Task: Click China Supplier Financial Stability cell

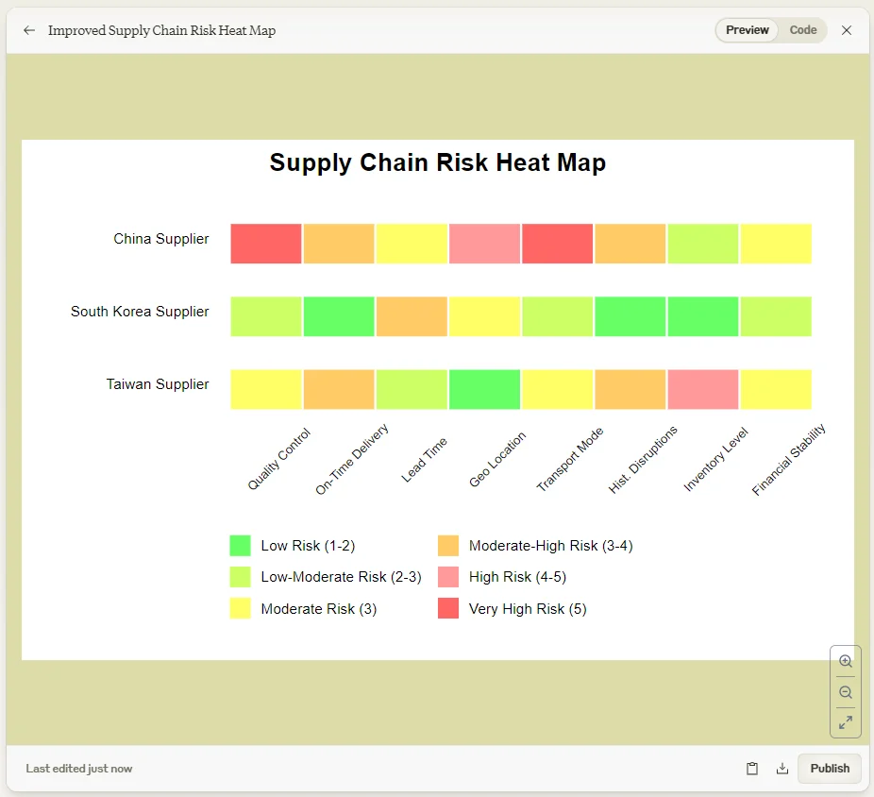Action: (x=777, y=244)
